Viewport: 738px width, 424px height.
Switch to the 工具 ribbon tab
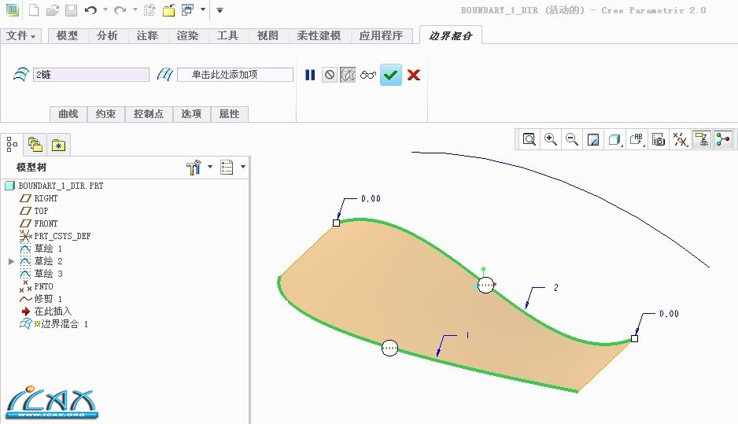point(227,35)
